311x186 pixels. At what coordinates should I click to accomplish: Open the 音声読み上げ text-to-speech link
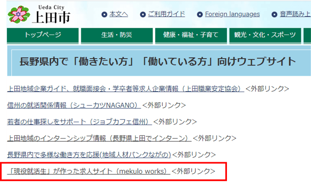tap(295, 14)
